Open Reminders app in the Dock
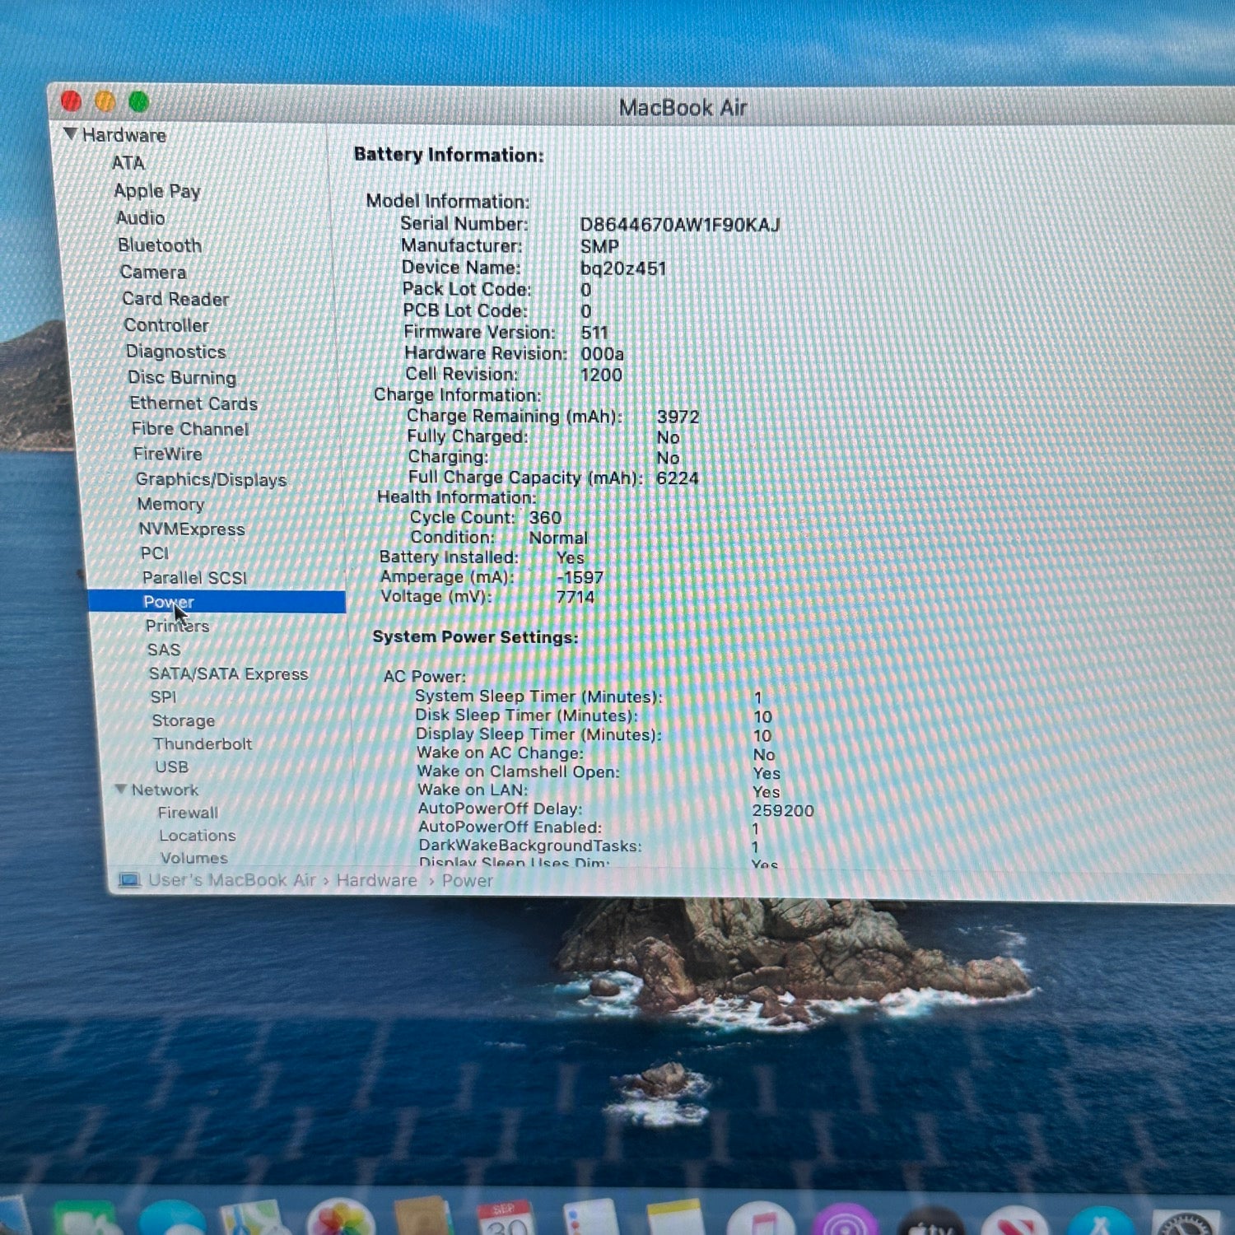 (590, 1220)
